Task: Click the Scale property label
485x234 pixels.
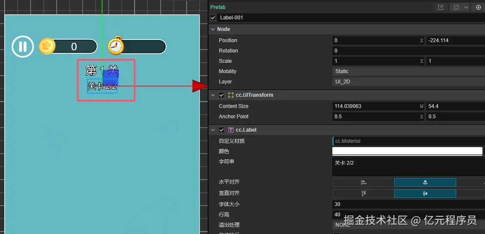Action: [x=225, y=61]
